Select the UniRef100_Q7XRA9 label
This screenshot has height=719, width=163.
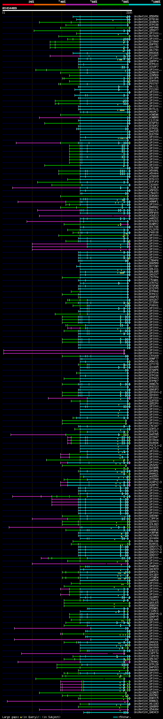tap(146, 42)
